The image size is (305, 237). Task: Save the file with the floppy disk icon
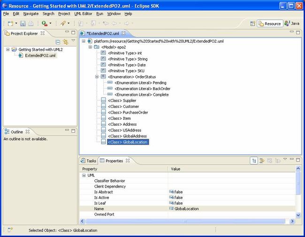(23, 23)
